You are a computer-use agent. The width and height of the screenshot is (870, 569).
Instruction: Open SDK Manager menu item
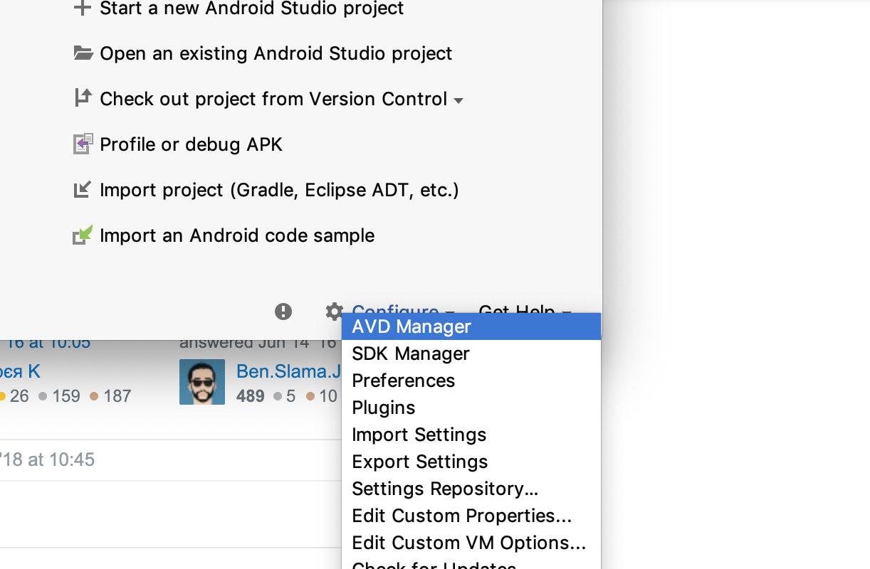411,353
